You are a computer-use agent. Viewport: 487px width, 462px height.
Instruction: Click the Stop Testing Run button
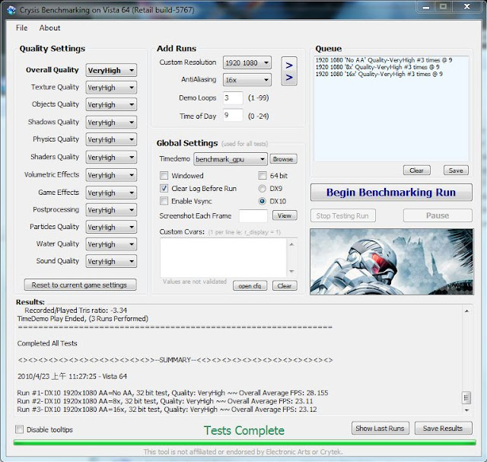pos(342,215)
